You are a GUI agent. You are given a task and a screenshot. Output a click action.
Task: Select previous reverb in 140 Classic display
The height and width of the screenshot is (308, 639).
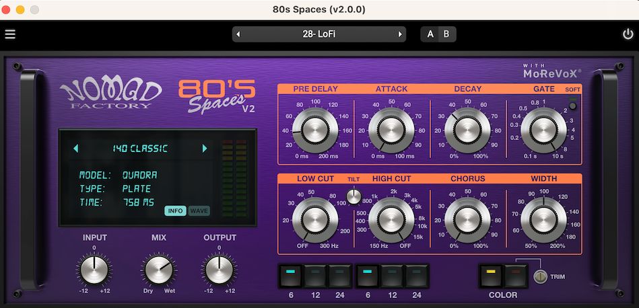[75, 149]
